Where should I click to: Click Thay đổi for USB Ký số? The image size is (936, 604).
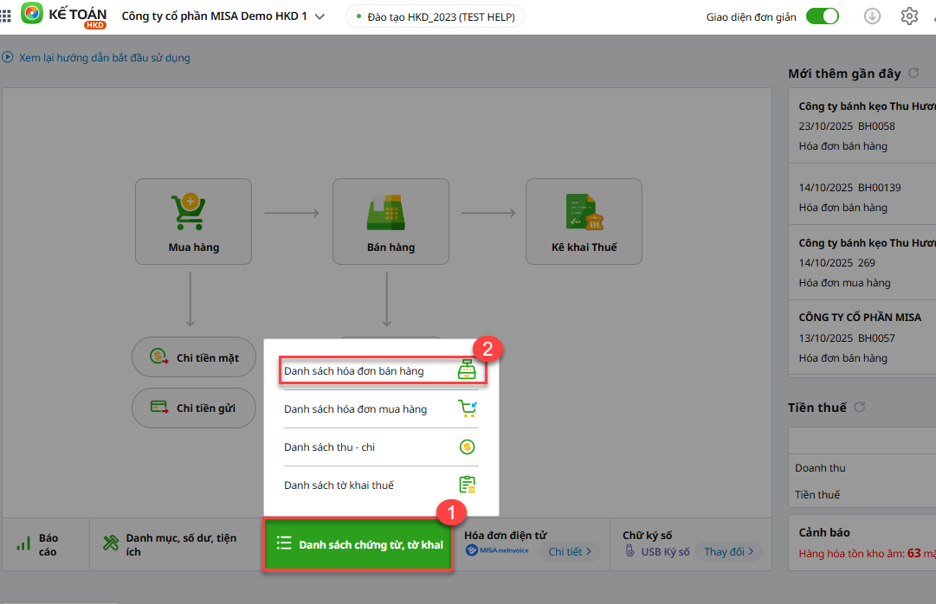click(728, 551)
